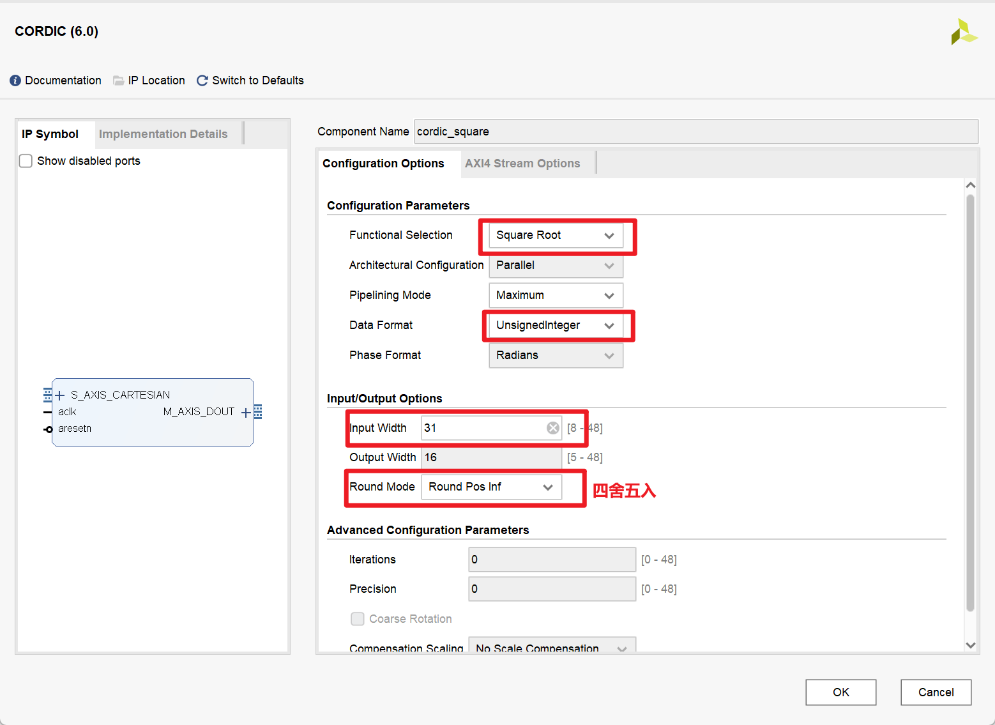Image resolution: width=995 pixels, height=725 pixels.
Task: Click Switch to Defaults
Action: pyautogui.click(x=258, y=80)
